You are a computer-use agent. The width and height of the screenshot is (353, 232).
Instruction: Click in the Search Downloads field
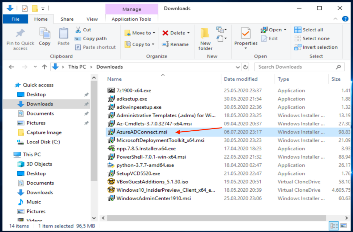coord(300,67)
